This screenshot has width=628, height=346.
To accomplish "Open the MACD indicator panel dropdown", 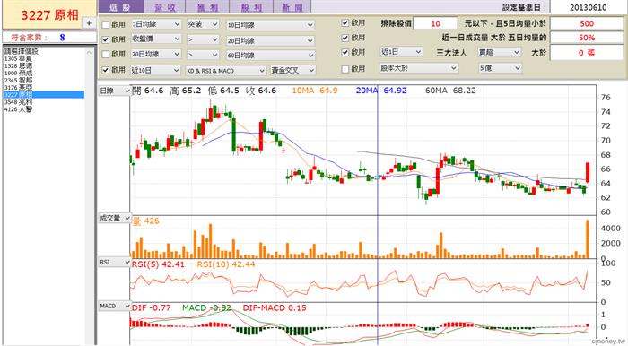I will point(115,306).
